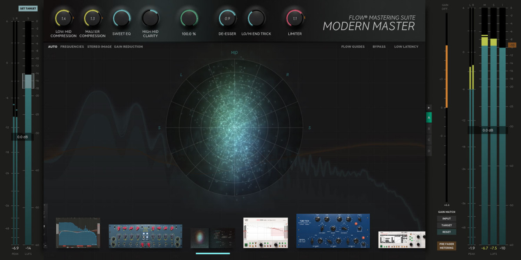Click Gain Match INPUT button
The image size is (521, 260).
point(447,219)
